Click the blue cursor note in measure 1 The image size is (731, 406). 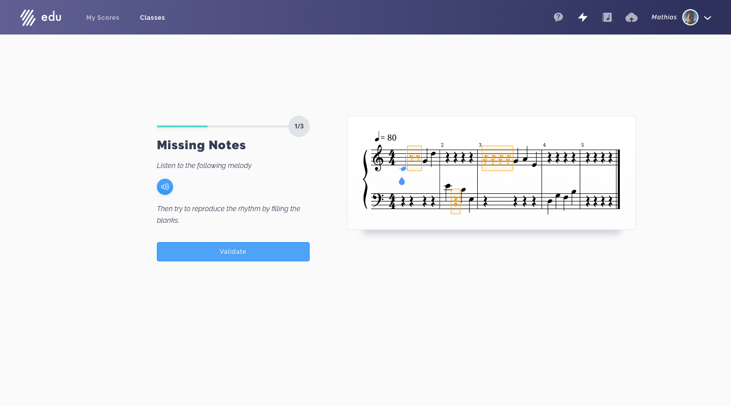(x=403, y=168)
